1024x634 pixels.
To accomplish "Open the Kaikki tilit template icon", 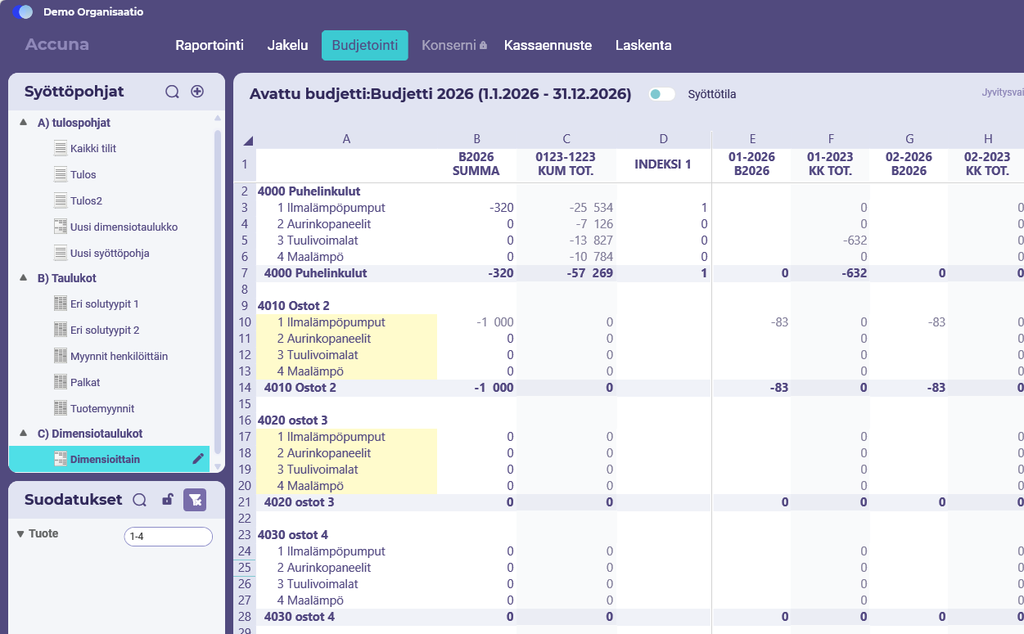I will [61, 148].
